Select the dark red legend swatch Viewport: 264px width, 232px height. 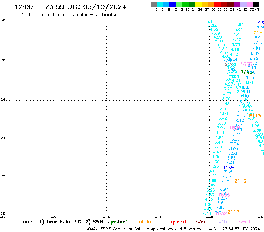point(224,4)
